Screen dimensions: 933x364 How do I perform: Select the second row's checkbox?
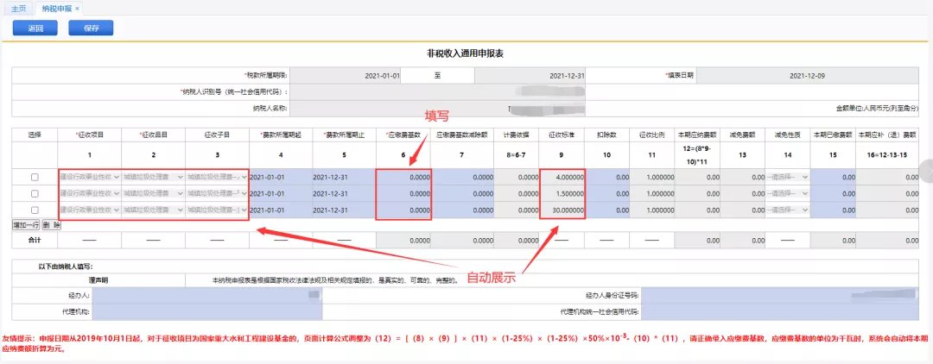(x=35, y=193)
